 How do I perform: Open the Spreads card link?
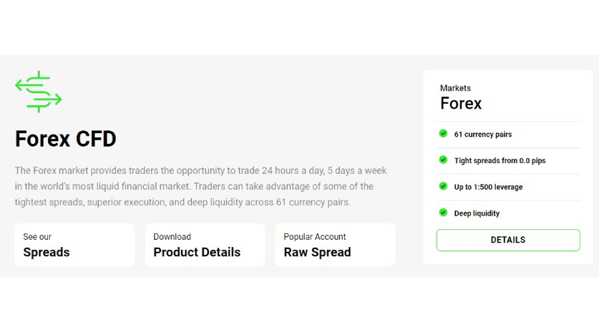point(75,245)
